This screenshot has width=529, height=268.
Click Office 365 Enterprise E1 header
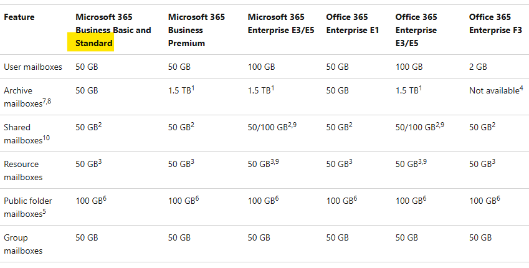(352, 24)
